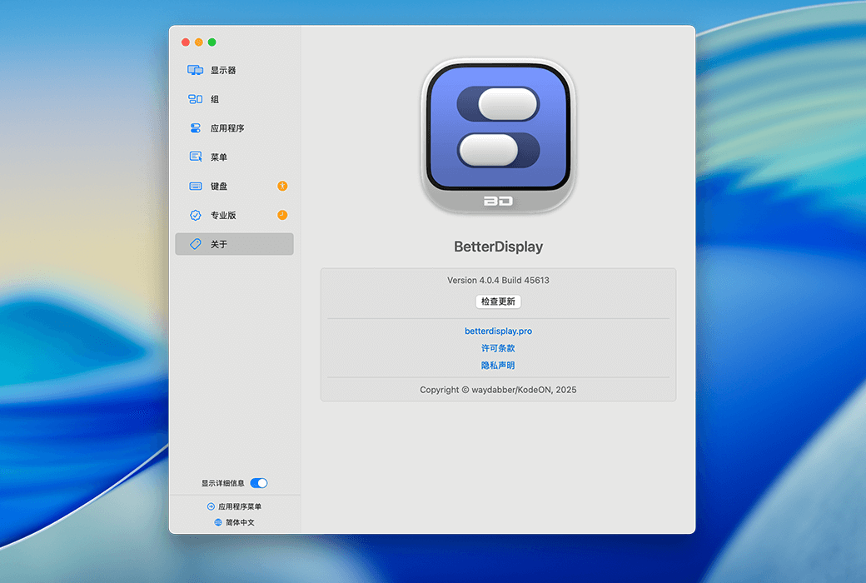Open the 专业版 (Pro) section
Image resolution: width=866 pixels, height=583 pixels.
[222, 215]
